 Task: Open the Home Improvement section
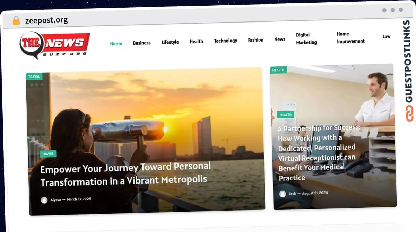[350, 37]
